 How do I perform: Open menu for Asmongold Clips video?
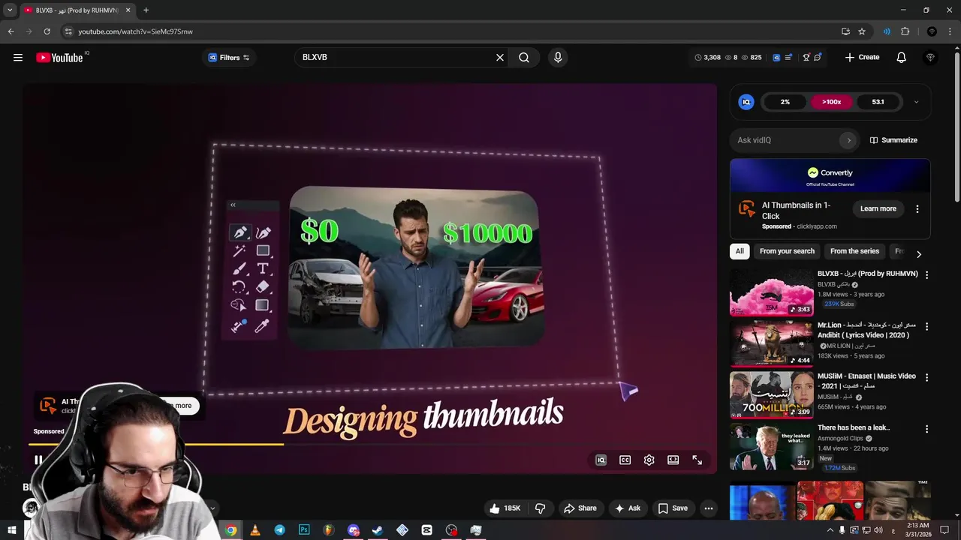tap(926, 429)
